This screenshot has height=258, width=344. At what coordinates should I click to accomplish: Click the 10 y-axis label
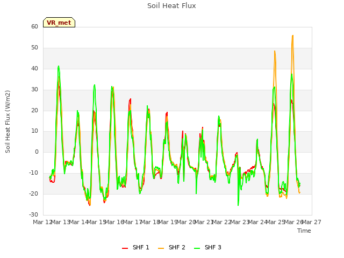(34, 131)
